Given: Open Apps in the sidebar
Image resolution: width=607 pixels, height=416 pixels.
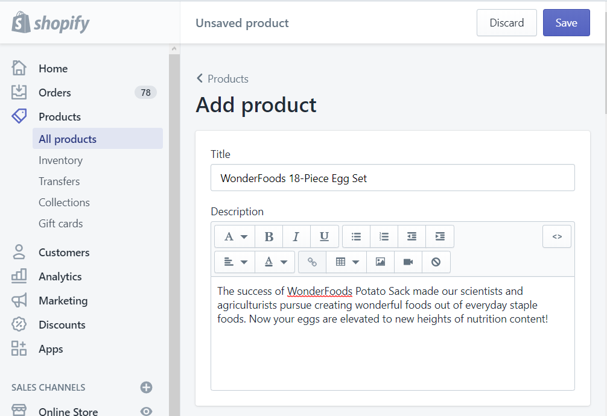Looking at the screenshot, I should point(51,349).
